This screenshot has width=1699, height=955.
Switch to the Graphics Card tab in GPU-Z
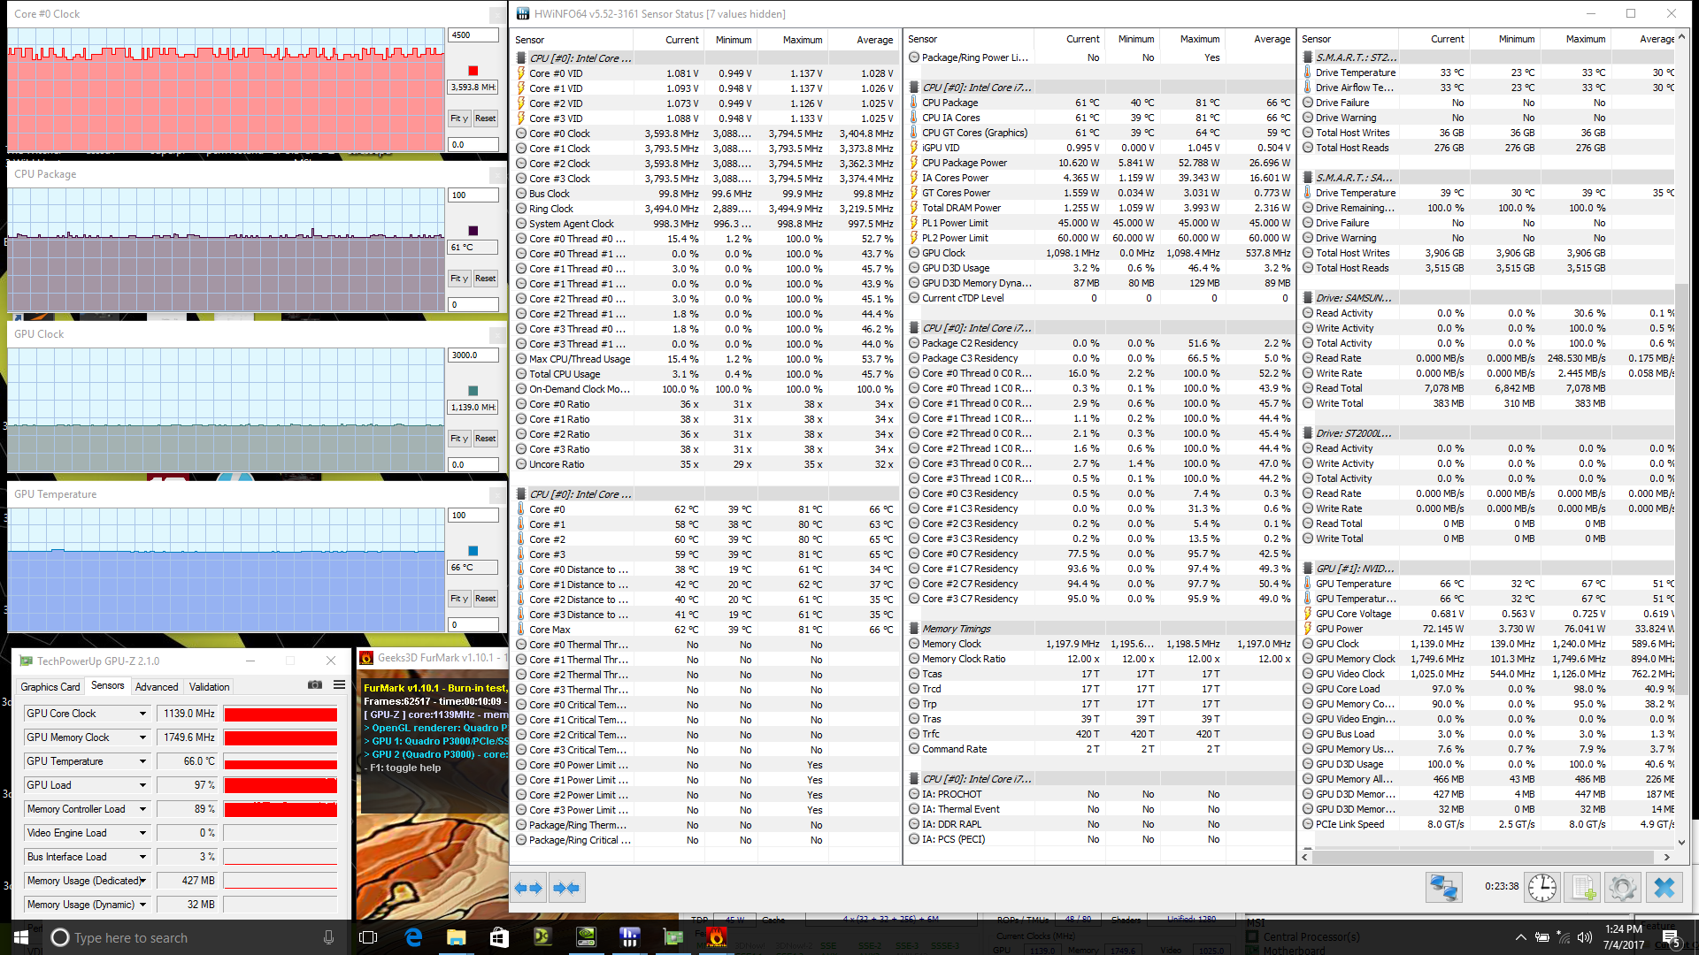(50, 687)
